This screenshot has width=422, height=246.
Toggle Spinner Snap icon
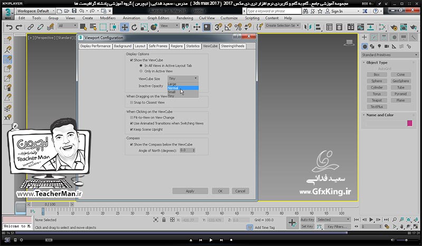click(x=248, y=27)
